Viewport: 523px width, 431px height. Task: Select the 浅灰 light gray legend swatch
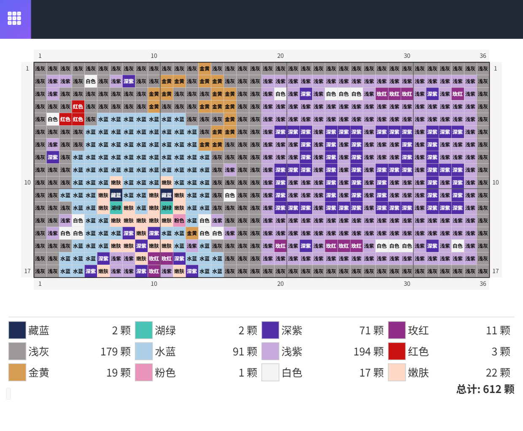click(17, 351)
